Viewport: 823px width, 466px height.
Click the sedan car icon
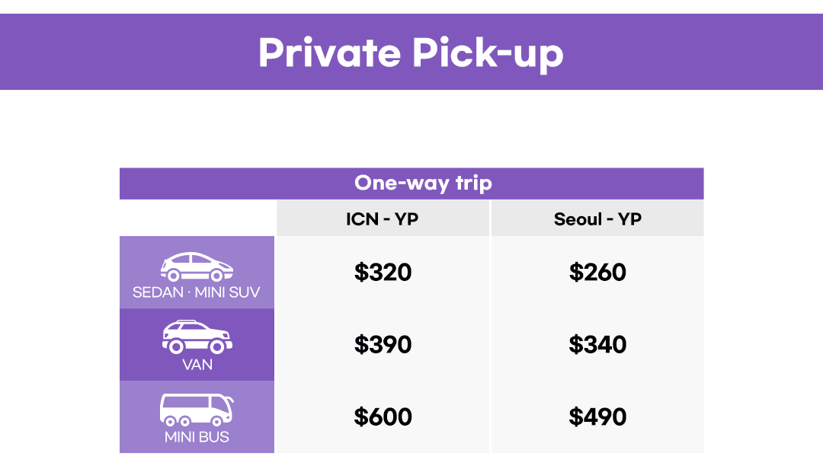[197, 267]
